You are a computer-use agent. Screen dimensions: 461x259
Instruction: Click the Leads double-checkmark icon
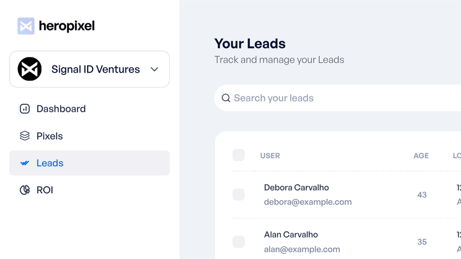coord(25,163)
